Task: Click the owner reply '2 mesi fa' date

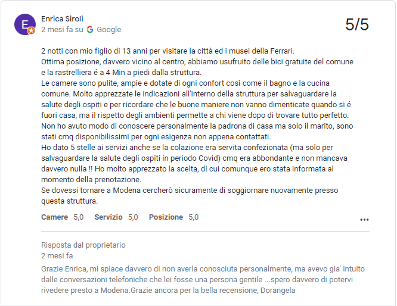Action: click(x=57, y=255)
